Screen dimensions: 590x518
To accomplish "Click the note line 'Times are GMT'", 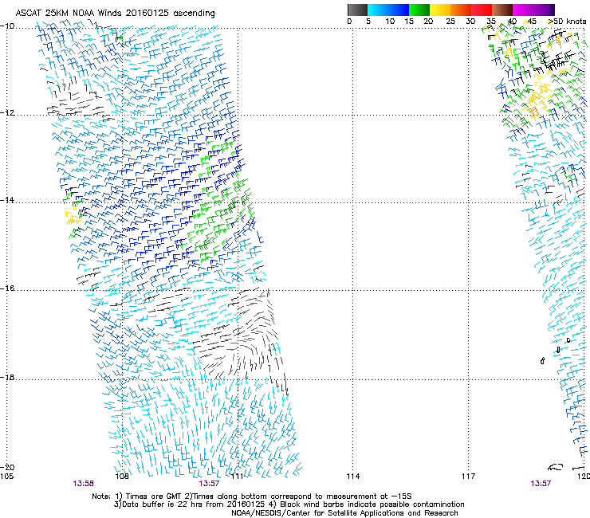I will (153, 496).
